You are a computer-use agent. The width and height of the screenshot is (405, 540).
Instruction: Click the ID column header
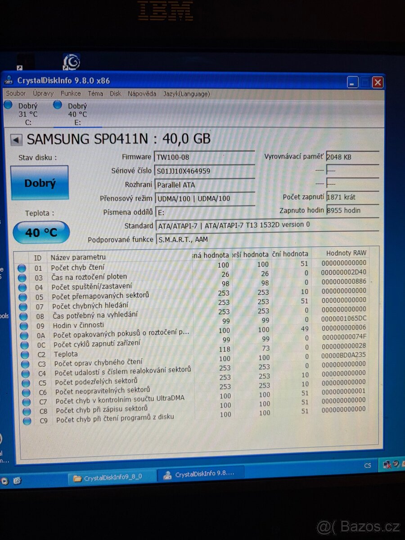point(38,257)
